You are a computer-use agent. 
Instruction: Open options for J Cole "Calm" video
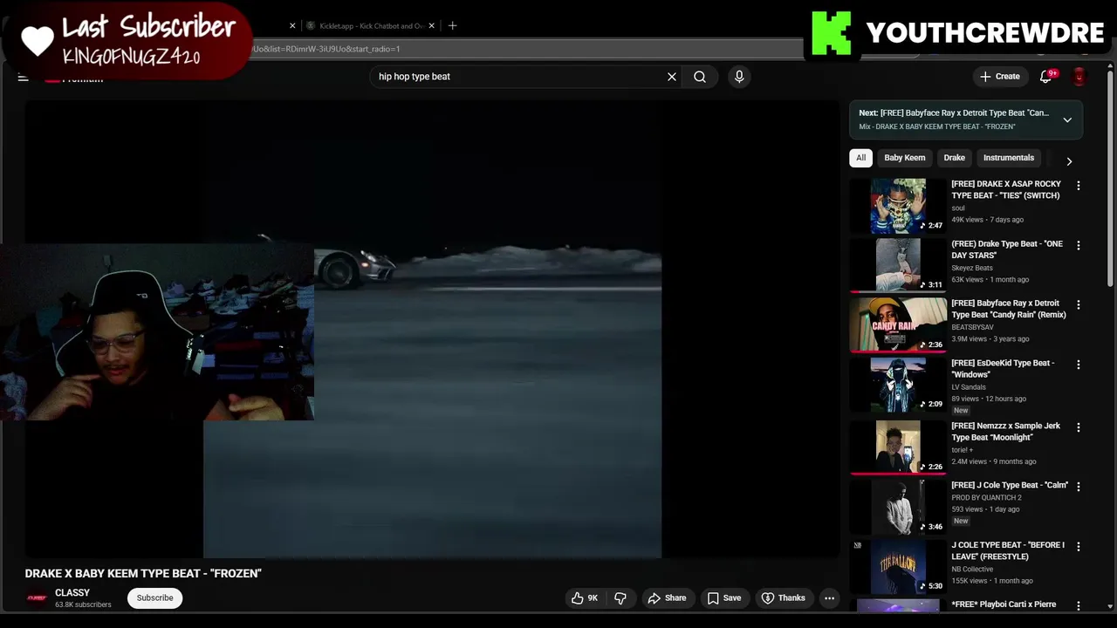pyautogui.click(x=1079, y=487)
